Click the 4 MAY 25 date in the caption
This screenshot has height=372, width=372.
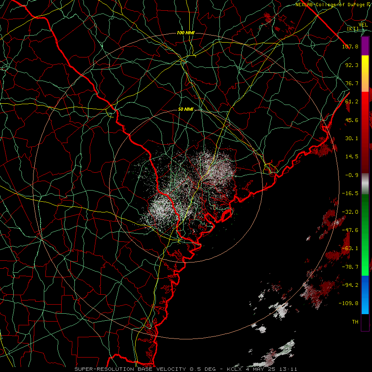click(262, 369)
